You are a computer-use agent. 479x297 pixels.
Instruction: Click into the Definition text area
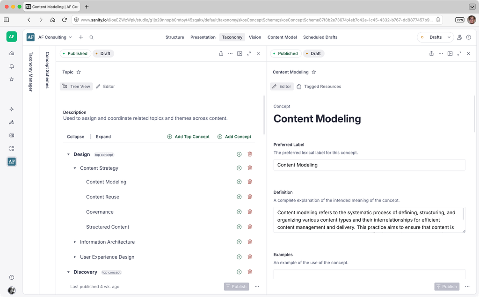(370, 220)
